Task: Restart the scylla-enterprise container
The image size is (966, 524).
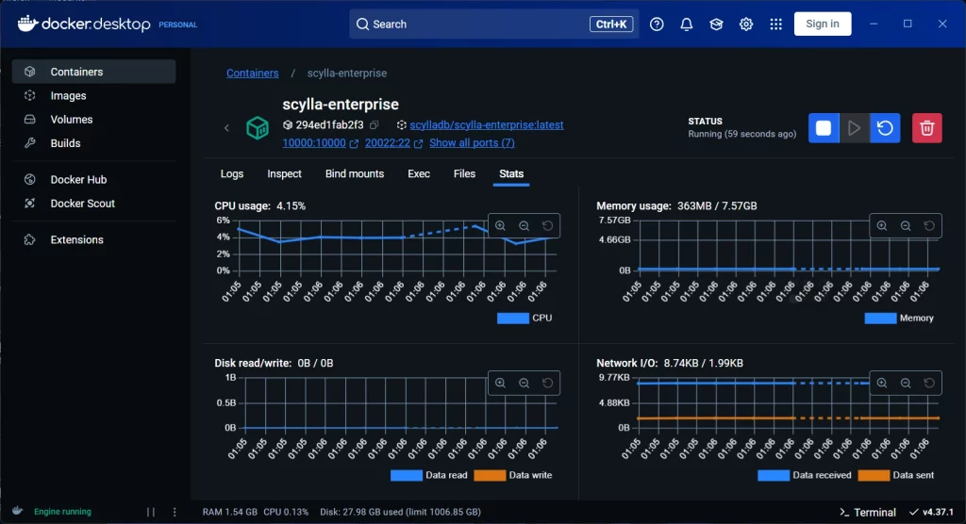Action: click(x=885, y=128)
